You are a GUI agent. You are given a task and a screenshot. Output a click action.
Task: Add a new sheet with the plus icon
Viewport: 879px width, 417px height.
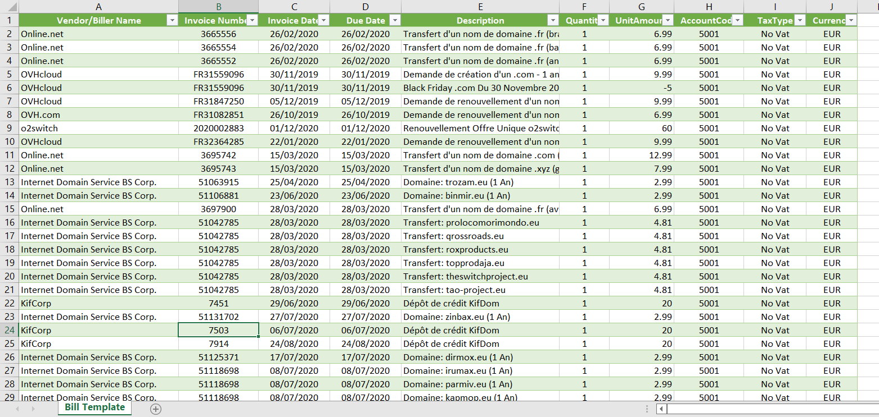click(x=156, y=409)
